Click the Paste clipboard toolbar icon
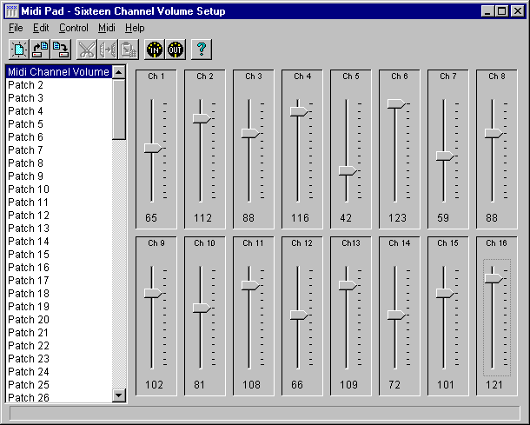 click(128, 49)
